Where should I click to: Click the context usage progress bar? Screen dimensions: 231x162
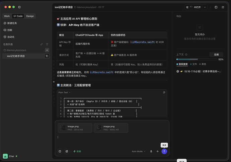tap(197, 59)
